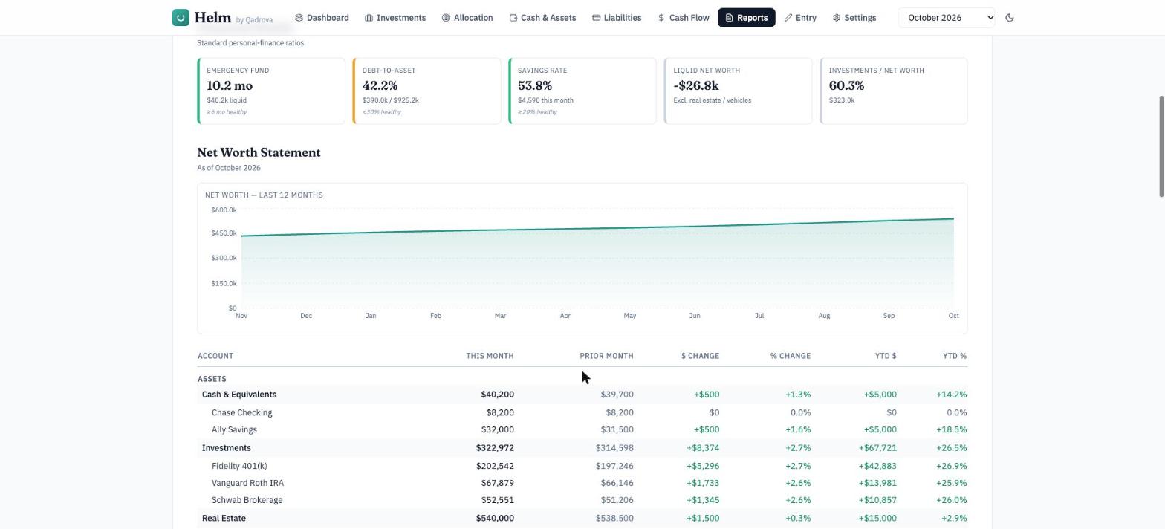Select the Reports tab

(746, 18)
